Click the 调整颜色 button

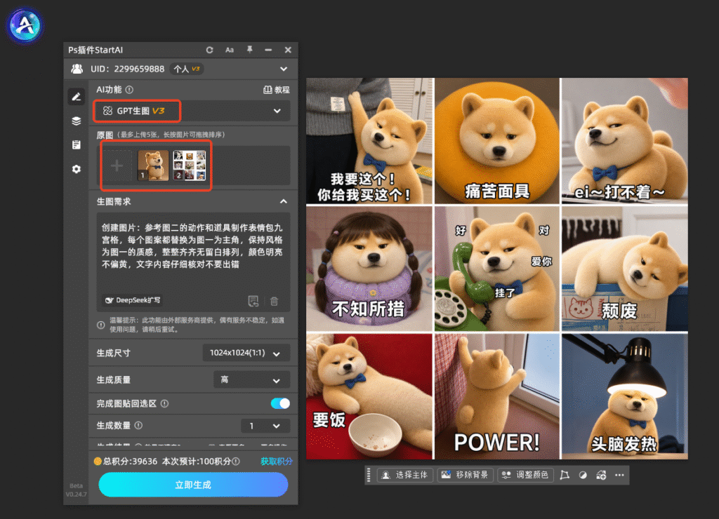tap(525, 475)
